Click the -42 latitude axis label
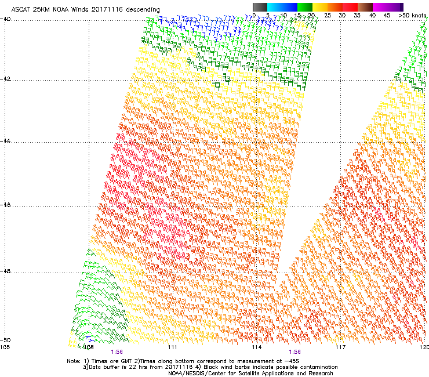429x377 pixels. click(5, 79)
